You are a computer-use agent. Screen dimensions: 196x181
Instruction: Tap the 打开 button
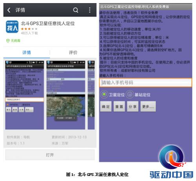pyautogui.click(x=50, y=155)
